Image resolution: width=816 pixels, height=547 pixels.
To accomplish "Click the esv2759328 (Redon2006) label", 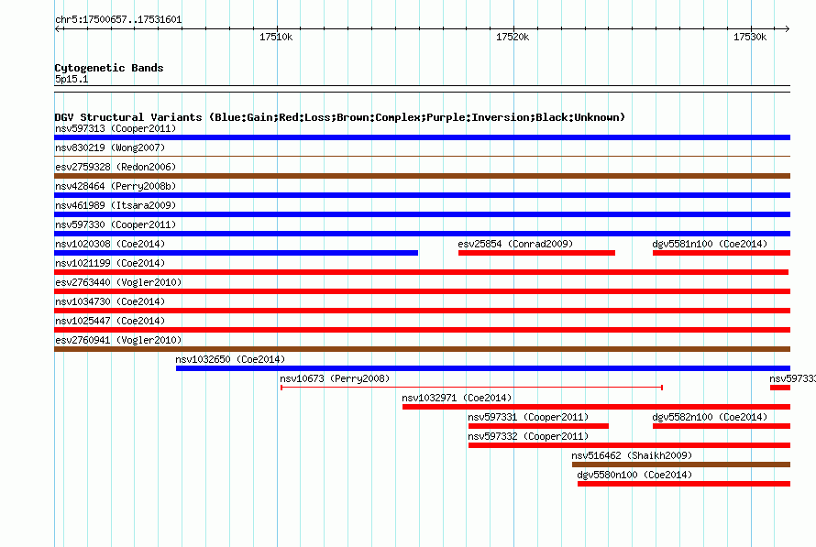I will (x=116, y=167).
